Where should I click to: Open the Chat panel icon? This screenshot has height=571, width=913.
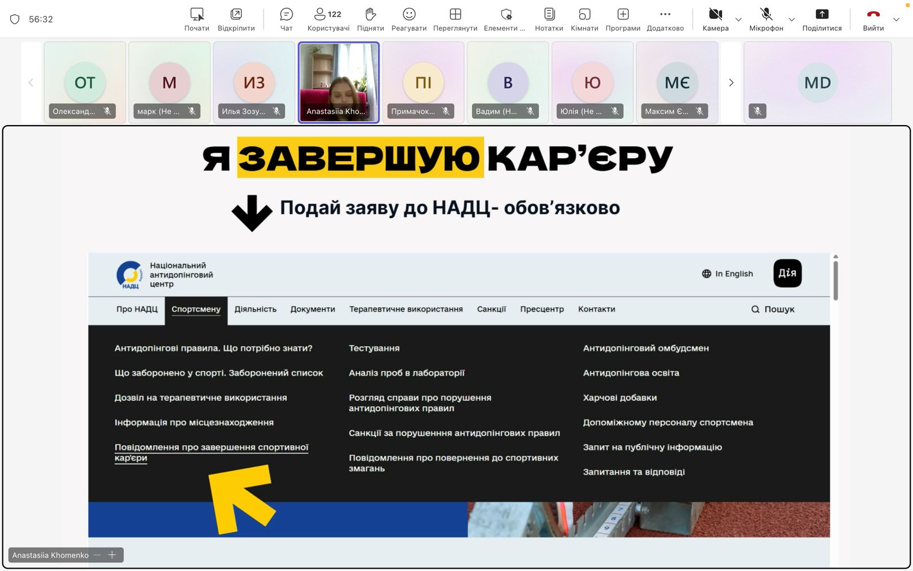286,14
